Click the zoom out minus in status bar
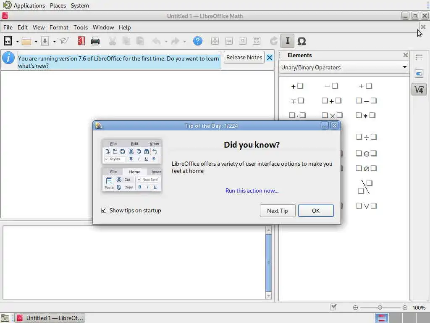 click(x=355, y=307)
